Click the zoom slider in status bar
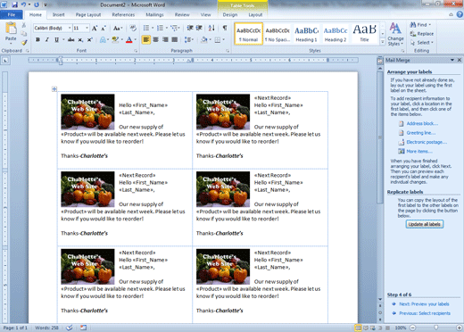The image size is (464, 332). 435,328
